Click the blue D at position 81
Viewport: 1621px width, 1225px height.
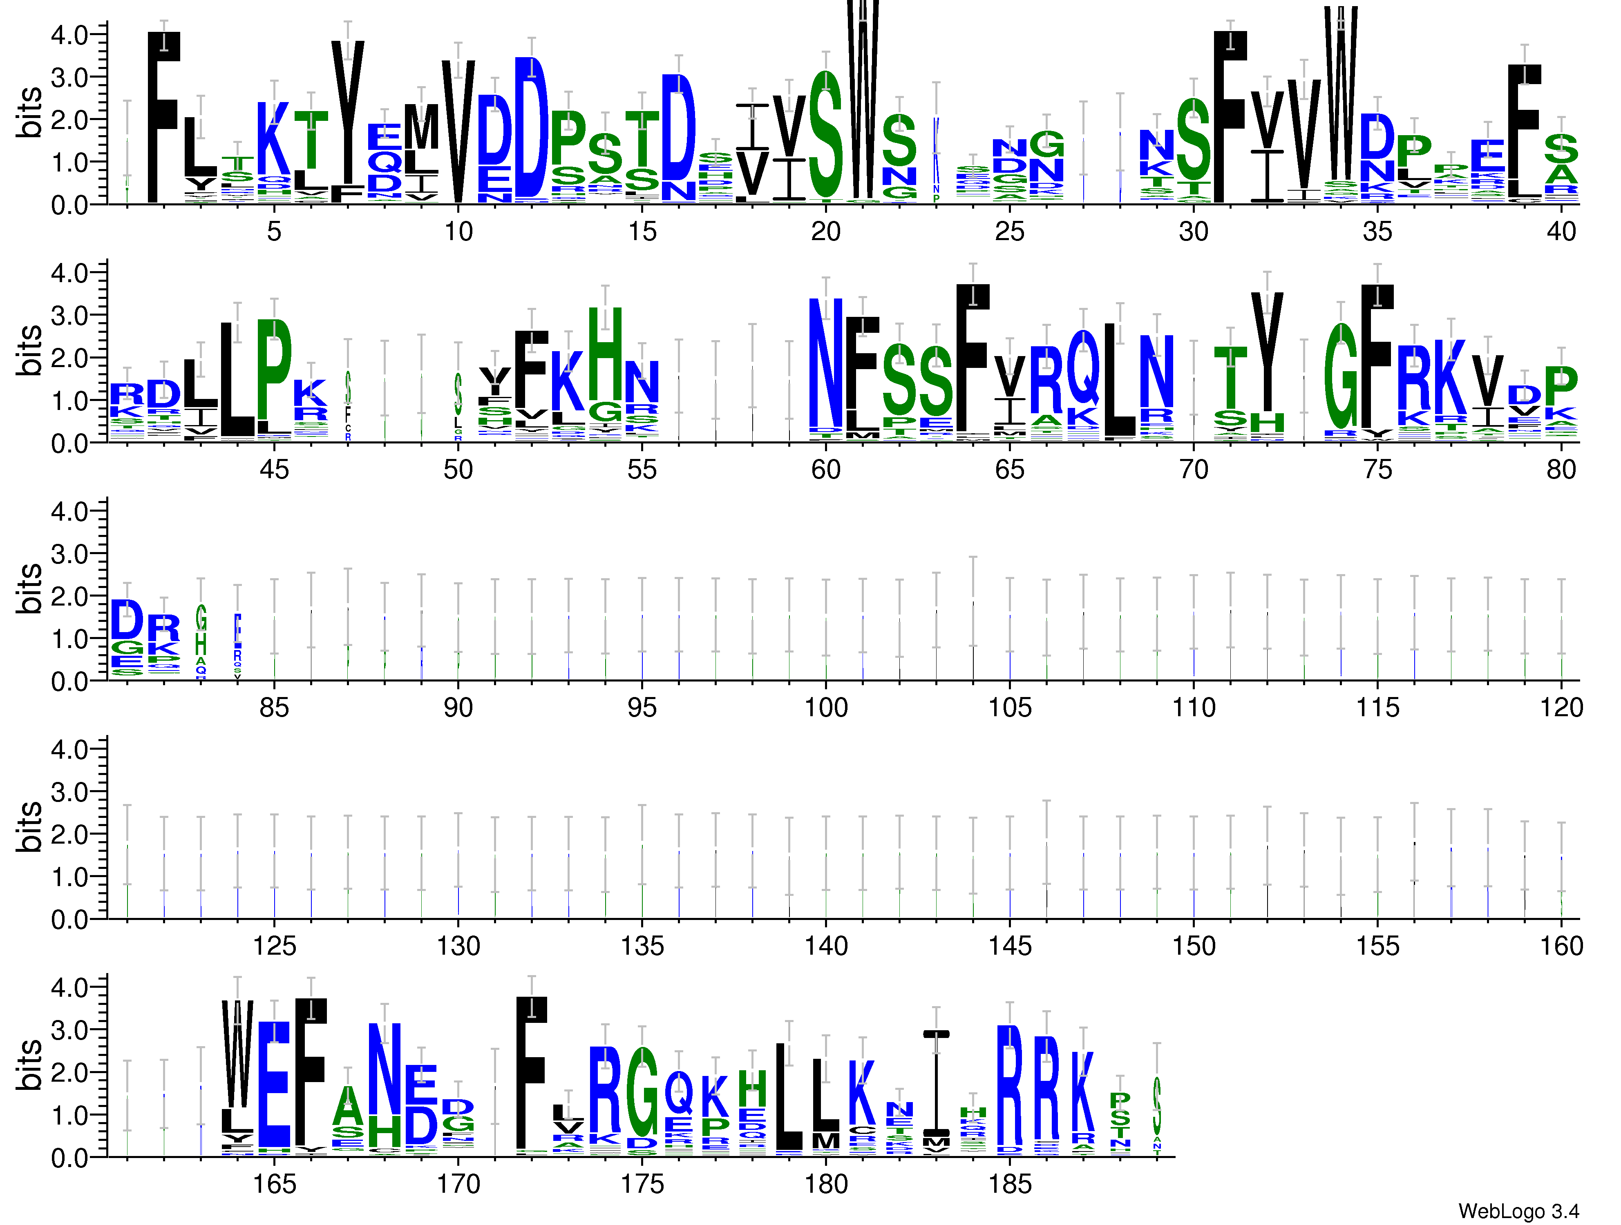(127, 619)
